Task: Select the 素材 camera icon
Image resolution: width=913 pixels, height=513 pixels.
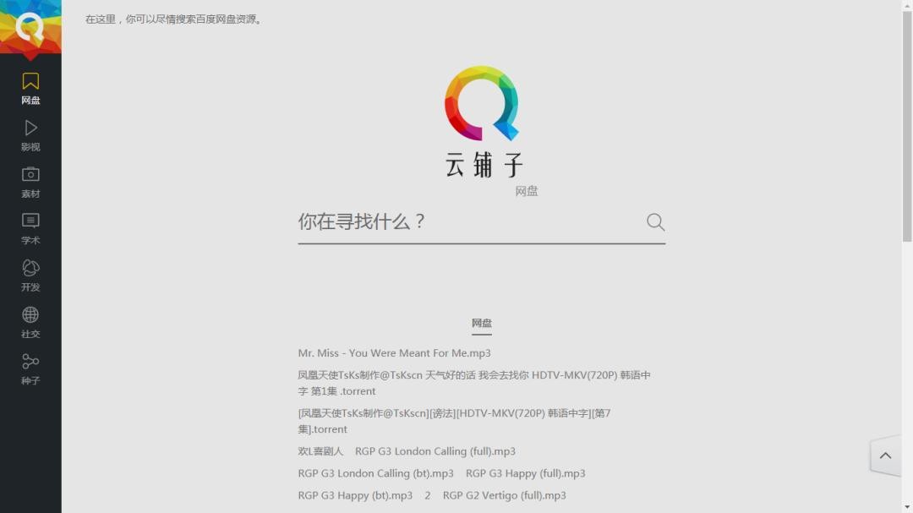Action: tap(30, 175)
